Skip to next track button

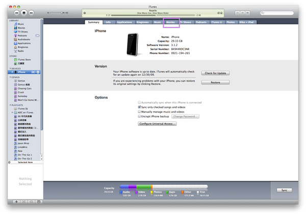coord(31,13)
